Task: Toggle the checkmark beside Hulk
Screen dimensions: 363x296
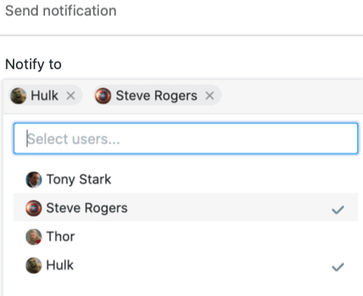Action: [338, 267]
